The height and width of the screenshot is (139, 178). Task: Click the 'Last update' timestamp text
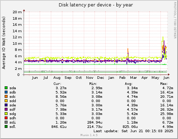click(x=133, y=131)
